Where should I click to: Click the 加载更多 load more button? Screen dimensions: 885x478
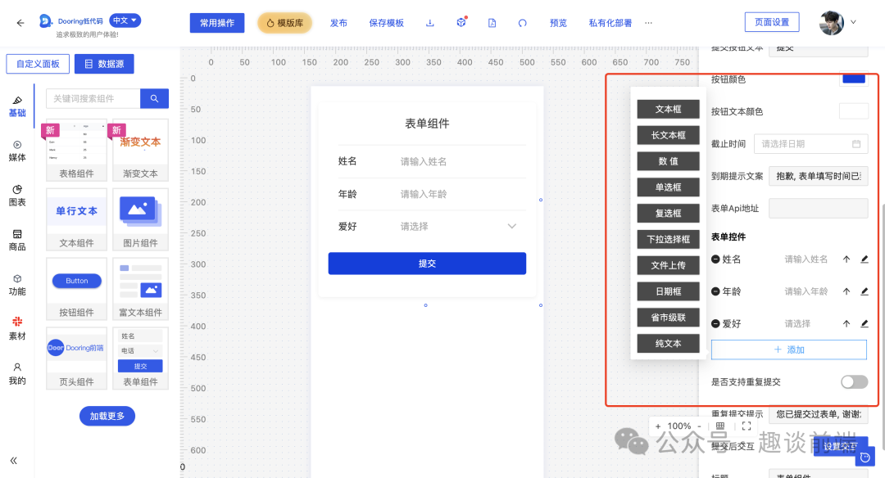[x=107, y=416]
